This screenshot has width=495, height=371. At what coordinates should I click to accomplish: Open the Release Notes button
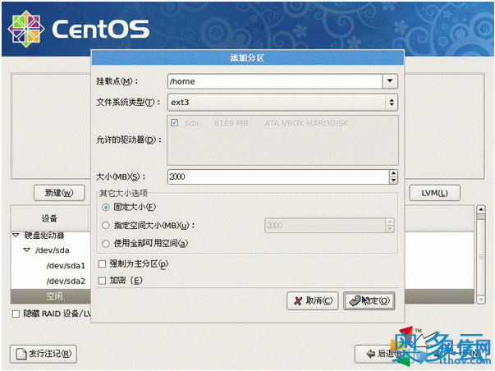click(44, 354)
